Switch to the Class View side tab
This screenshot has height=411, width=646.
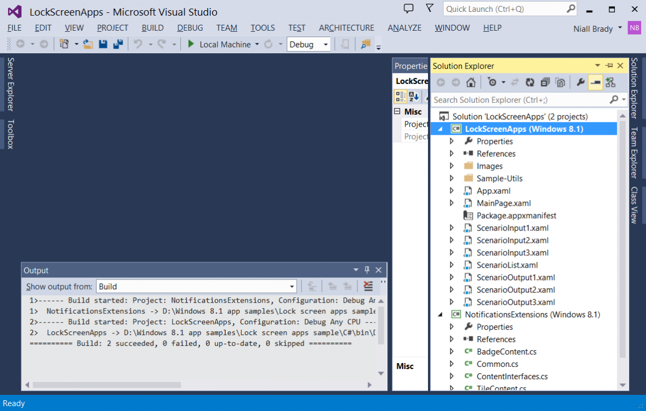634,205
